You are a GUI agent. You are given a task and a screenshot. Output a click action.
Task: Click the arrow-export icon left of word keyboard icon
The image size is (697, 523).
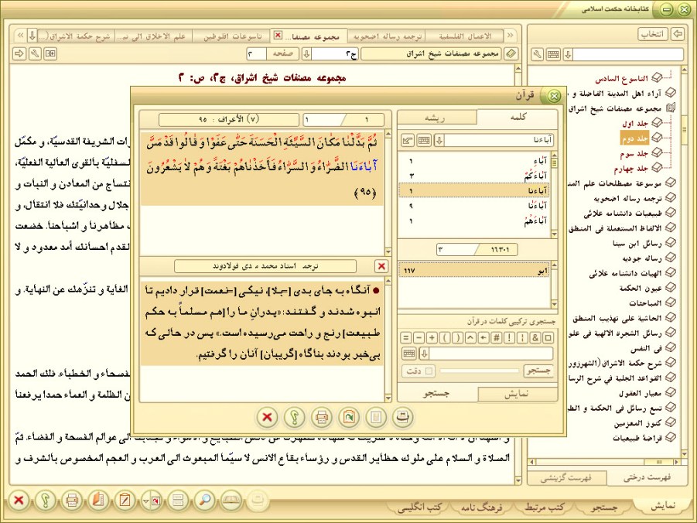click(408, 141)
